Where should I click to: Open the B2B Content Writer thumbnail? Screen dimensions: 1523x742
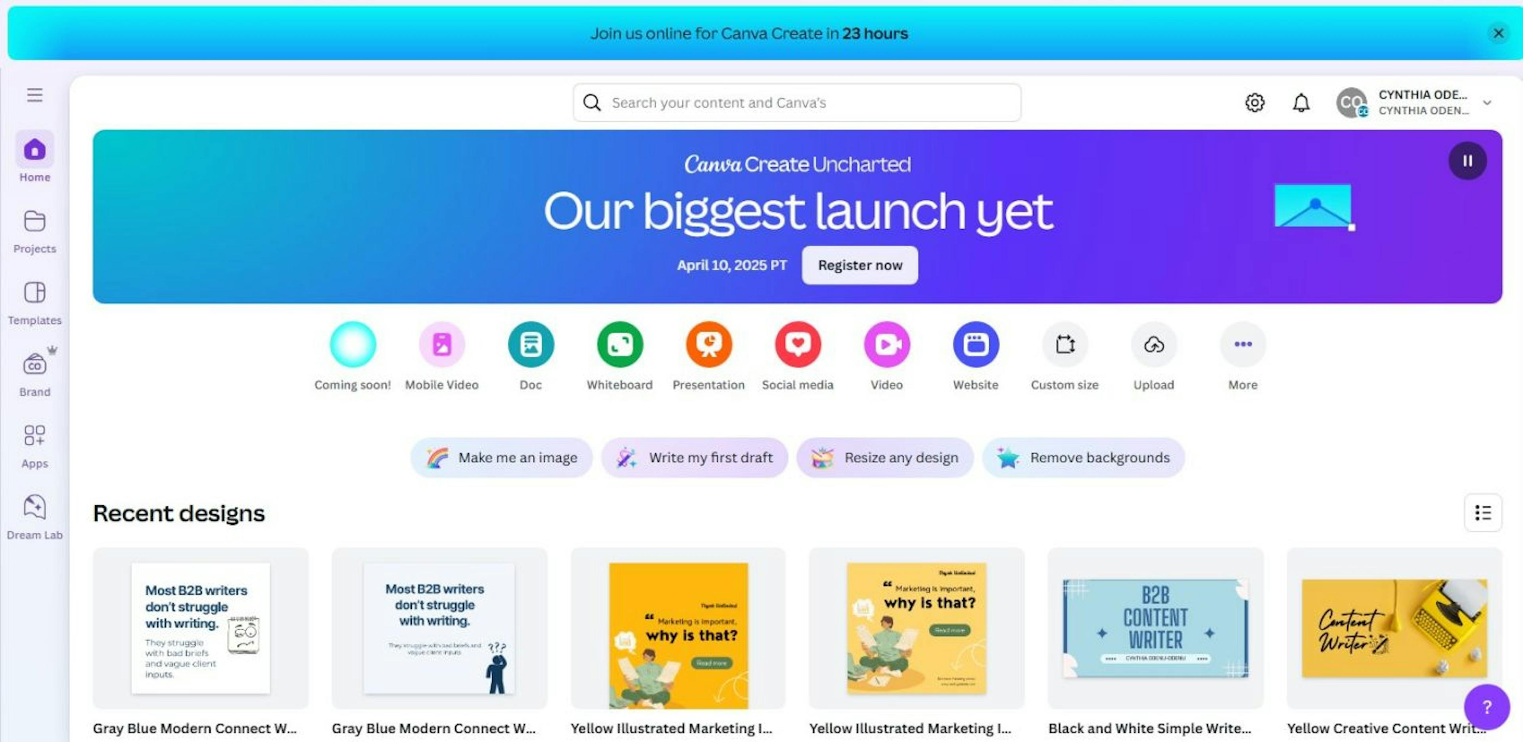[x=1155, y=628]
